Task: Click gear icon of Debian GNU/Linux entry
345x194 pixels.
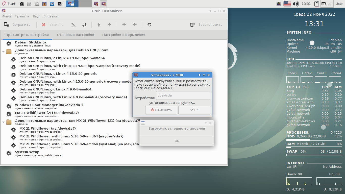Action: pyautogui.click(x=9, y=44)
